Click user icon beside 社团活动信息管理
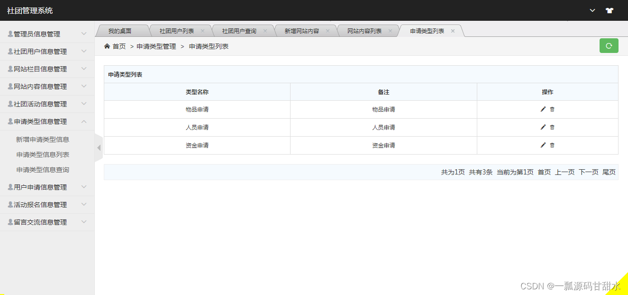Viewport: 628px width, 295px height. (10, 104)
